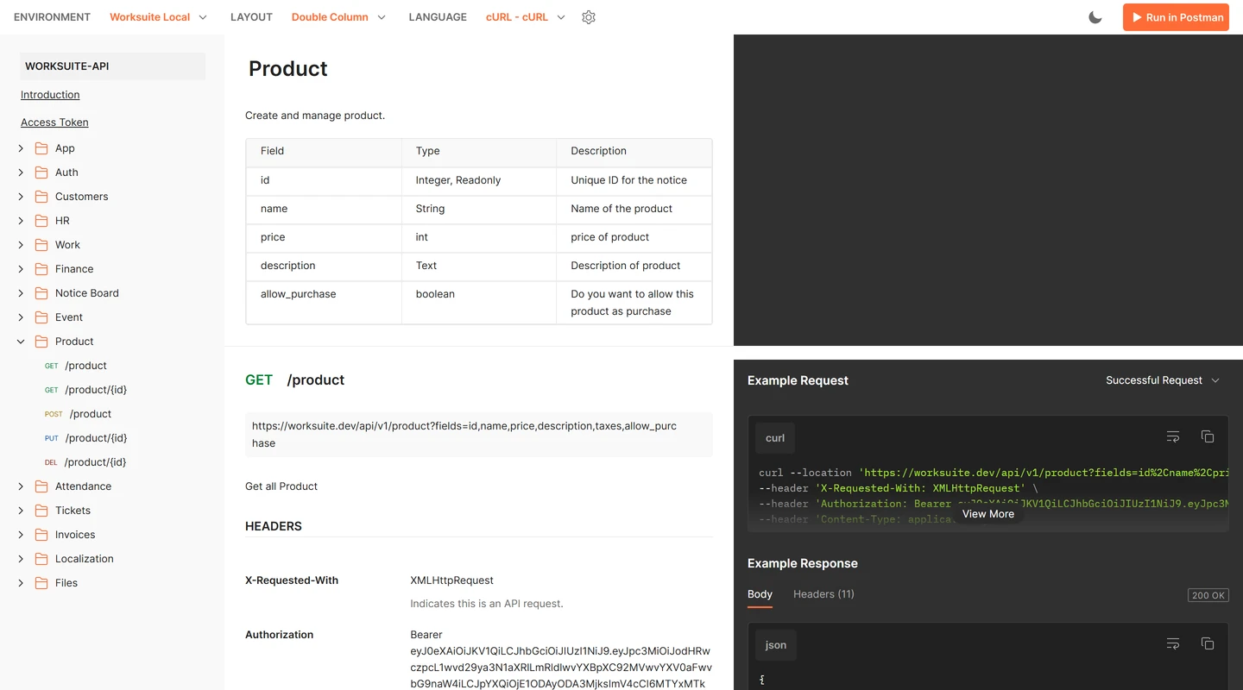
Task: Collapse the Product folder chevron
Action: [x=21, y=342]
